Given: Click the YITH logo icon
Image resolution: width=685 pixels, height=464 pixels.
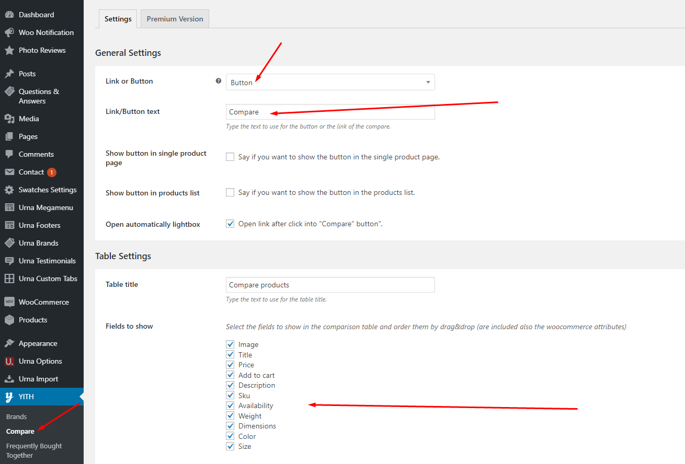Looking at the screenshot, I should 9,397.
